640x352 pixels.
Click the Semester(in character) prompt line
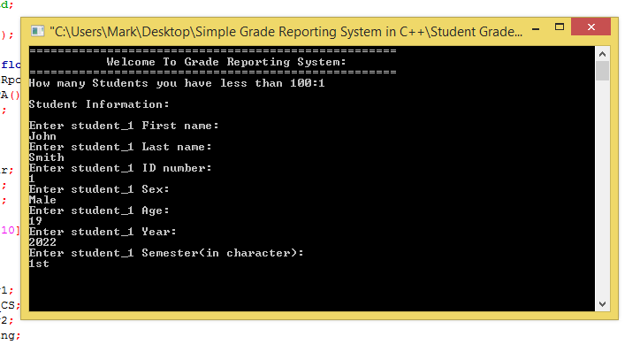[166, 253]
